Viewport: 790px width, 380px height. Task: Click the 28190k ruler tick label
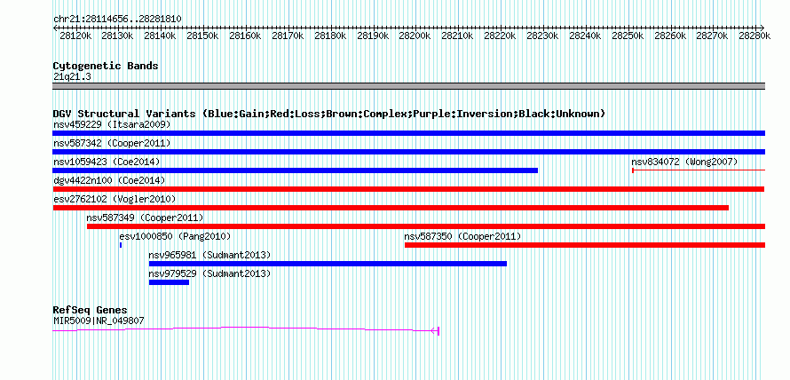[x=373, y=36]
